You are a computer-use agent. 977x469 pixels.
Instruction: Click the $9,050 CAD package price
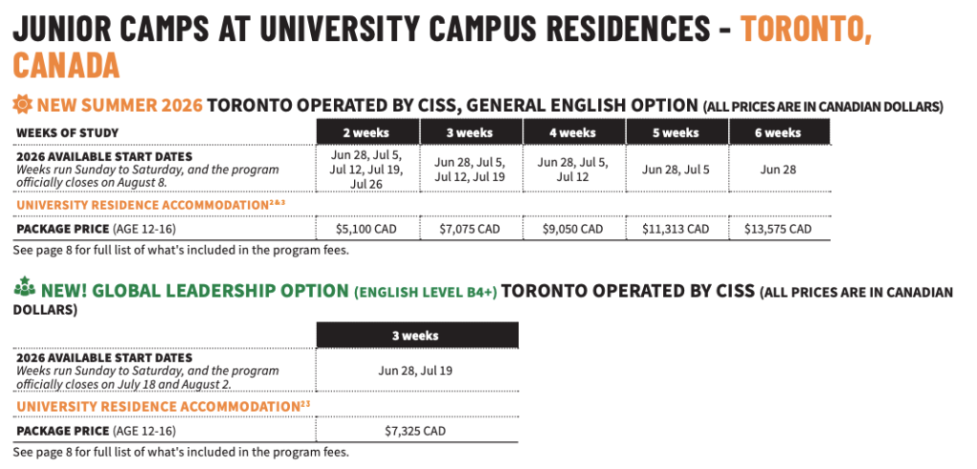[573, 229]
